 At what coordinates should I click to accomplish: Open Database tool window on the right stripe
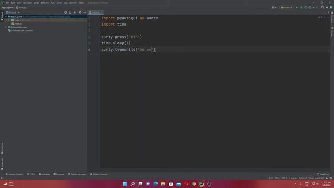click(x=332, y=18)
